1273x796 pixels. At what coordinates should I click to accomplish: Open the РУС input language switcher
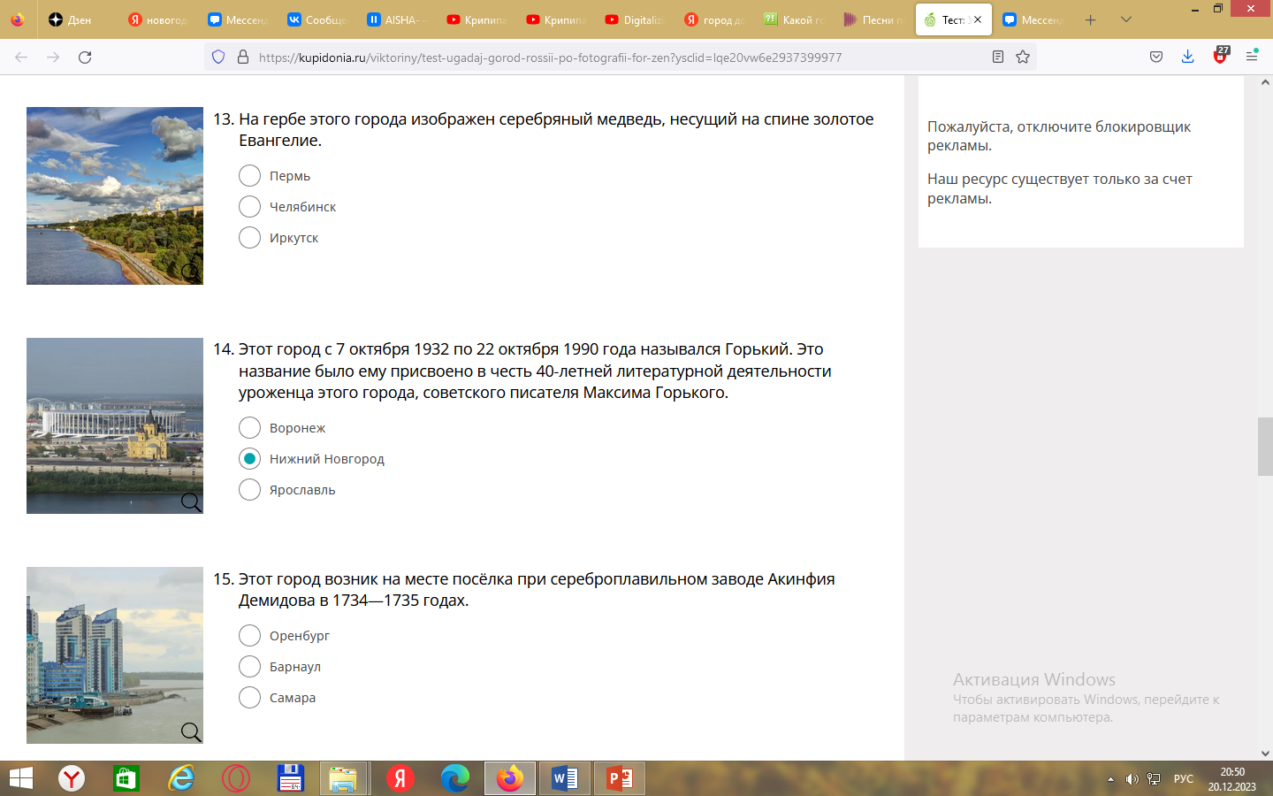coord(1183,779)
